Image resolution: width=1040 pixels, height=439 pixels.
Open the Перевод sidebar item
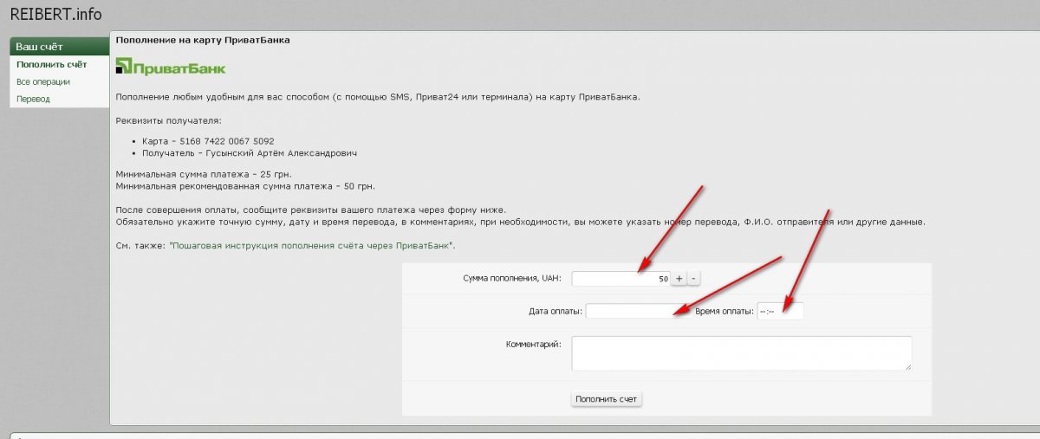point(34,99)
